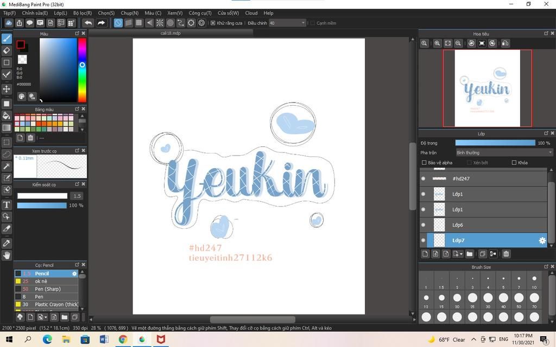
Task: Select the Hand pan tool
Action: pos(7,255)
